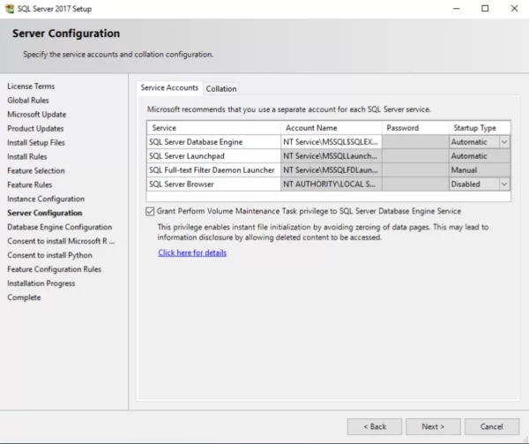Open Startup Type dropdown for Database Engine
The height and width of the screenshot is (444, 529).
504,142
